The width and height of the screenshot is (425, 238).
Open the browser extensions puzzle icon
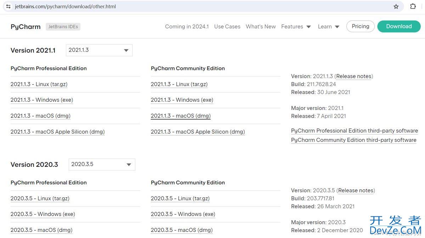tap(413, 6)
